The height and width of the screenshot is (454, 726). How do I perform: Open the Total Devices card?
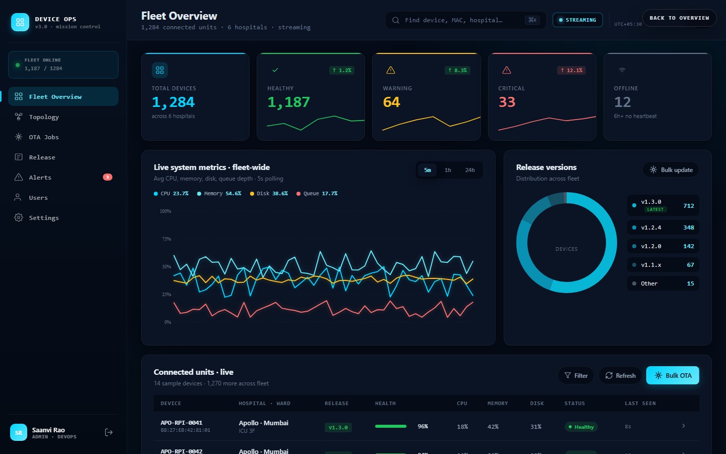click(x=196, y=96)
